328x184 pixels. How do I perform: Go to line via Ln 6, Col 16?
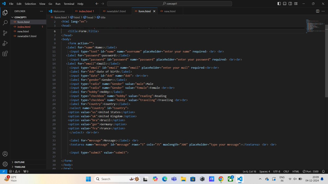249,171
